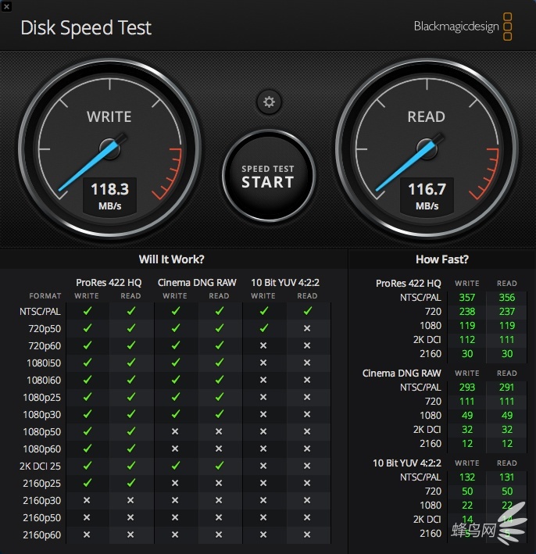Click ProRes write checkmark for 1080i50
The image size is (536, 554).
coord(87,362)
